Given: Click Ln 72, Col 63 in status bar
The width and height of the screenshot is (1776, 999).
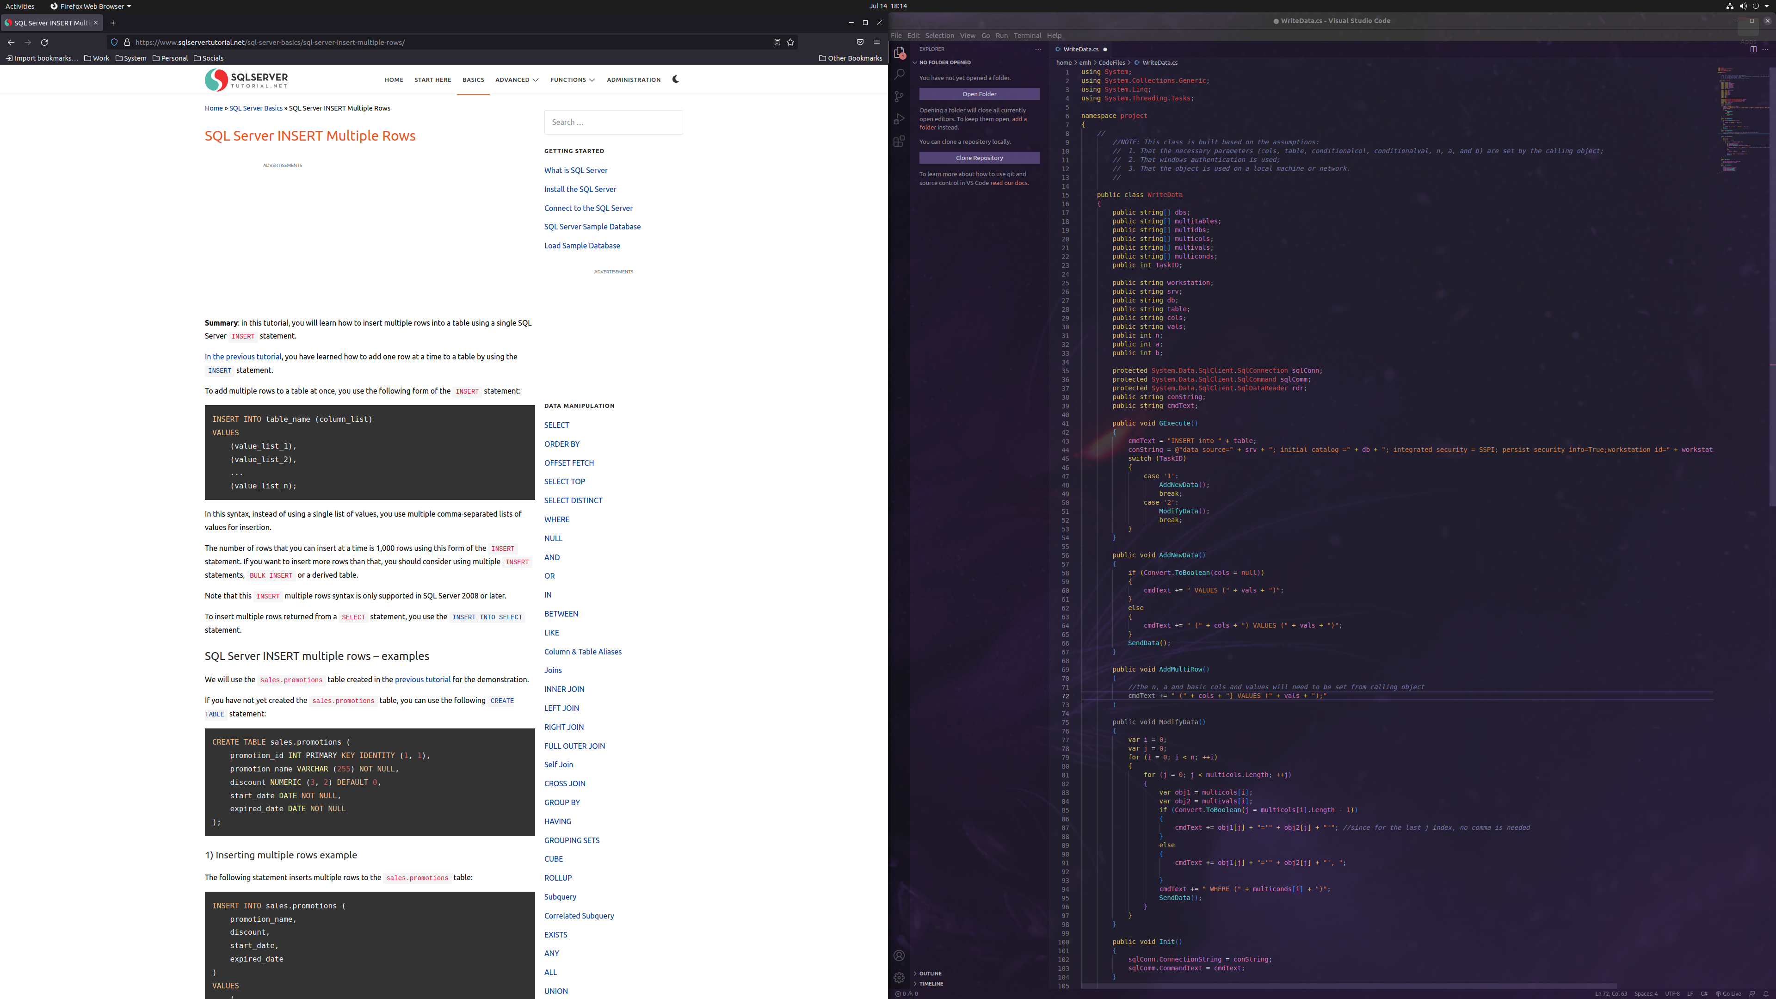Looking at the screenshot, I should coord(1610,993).
